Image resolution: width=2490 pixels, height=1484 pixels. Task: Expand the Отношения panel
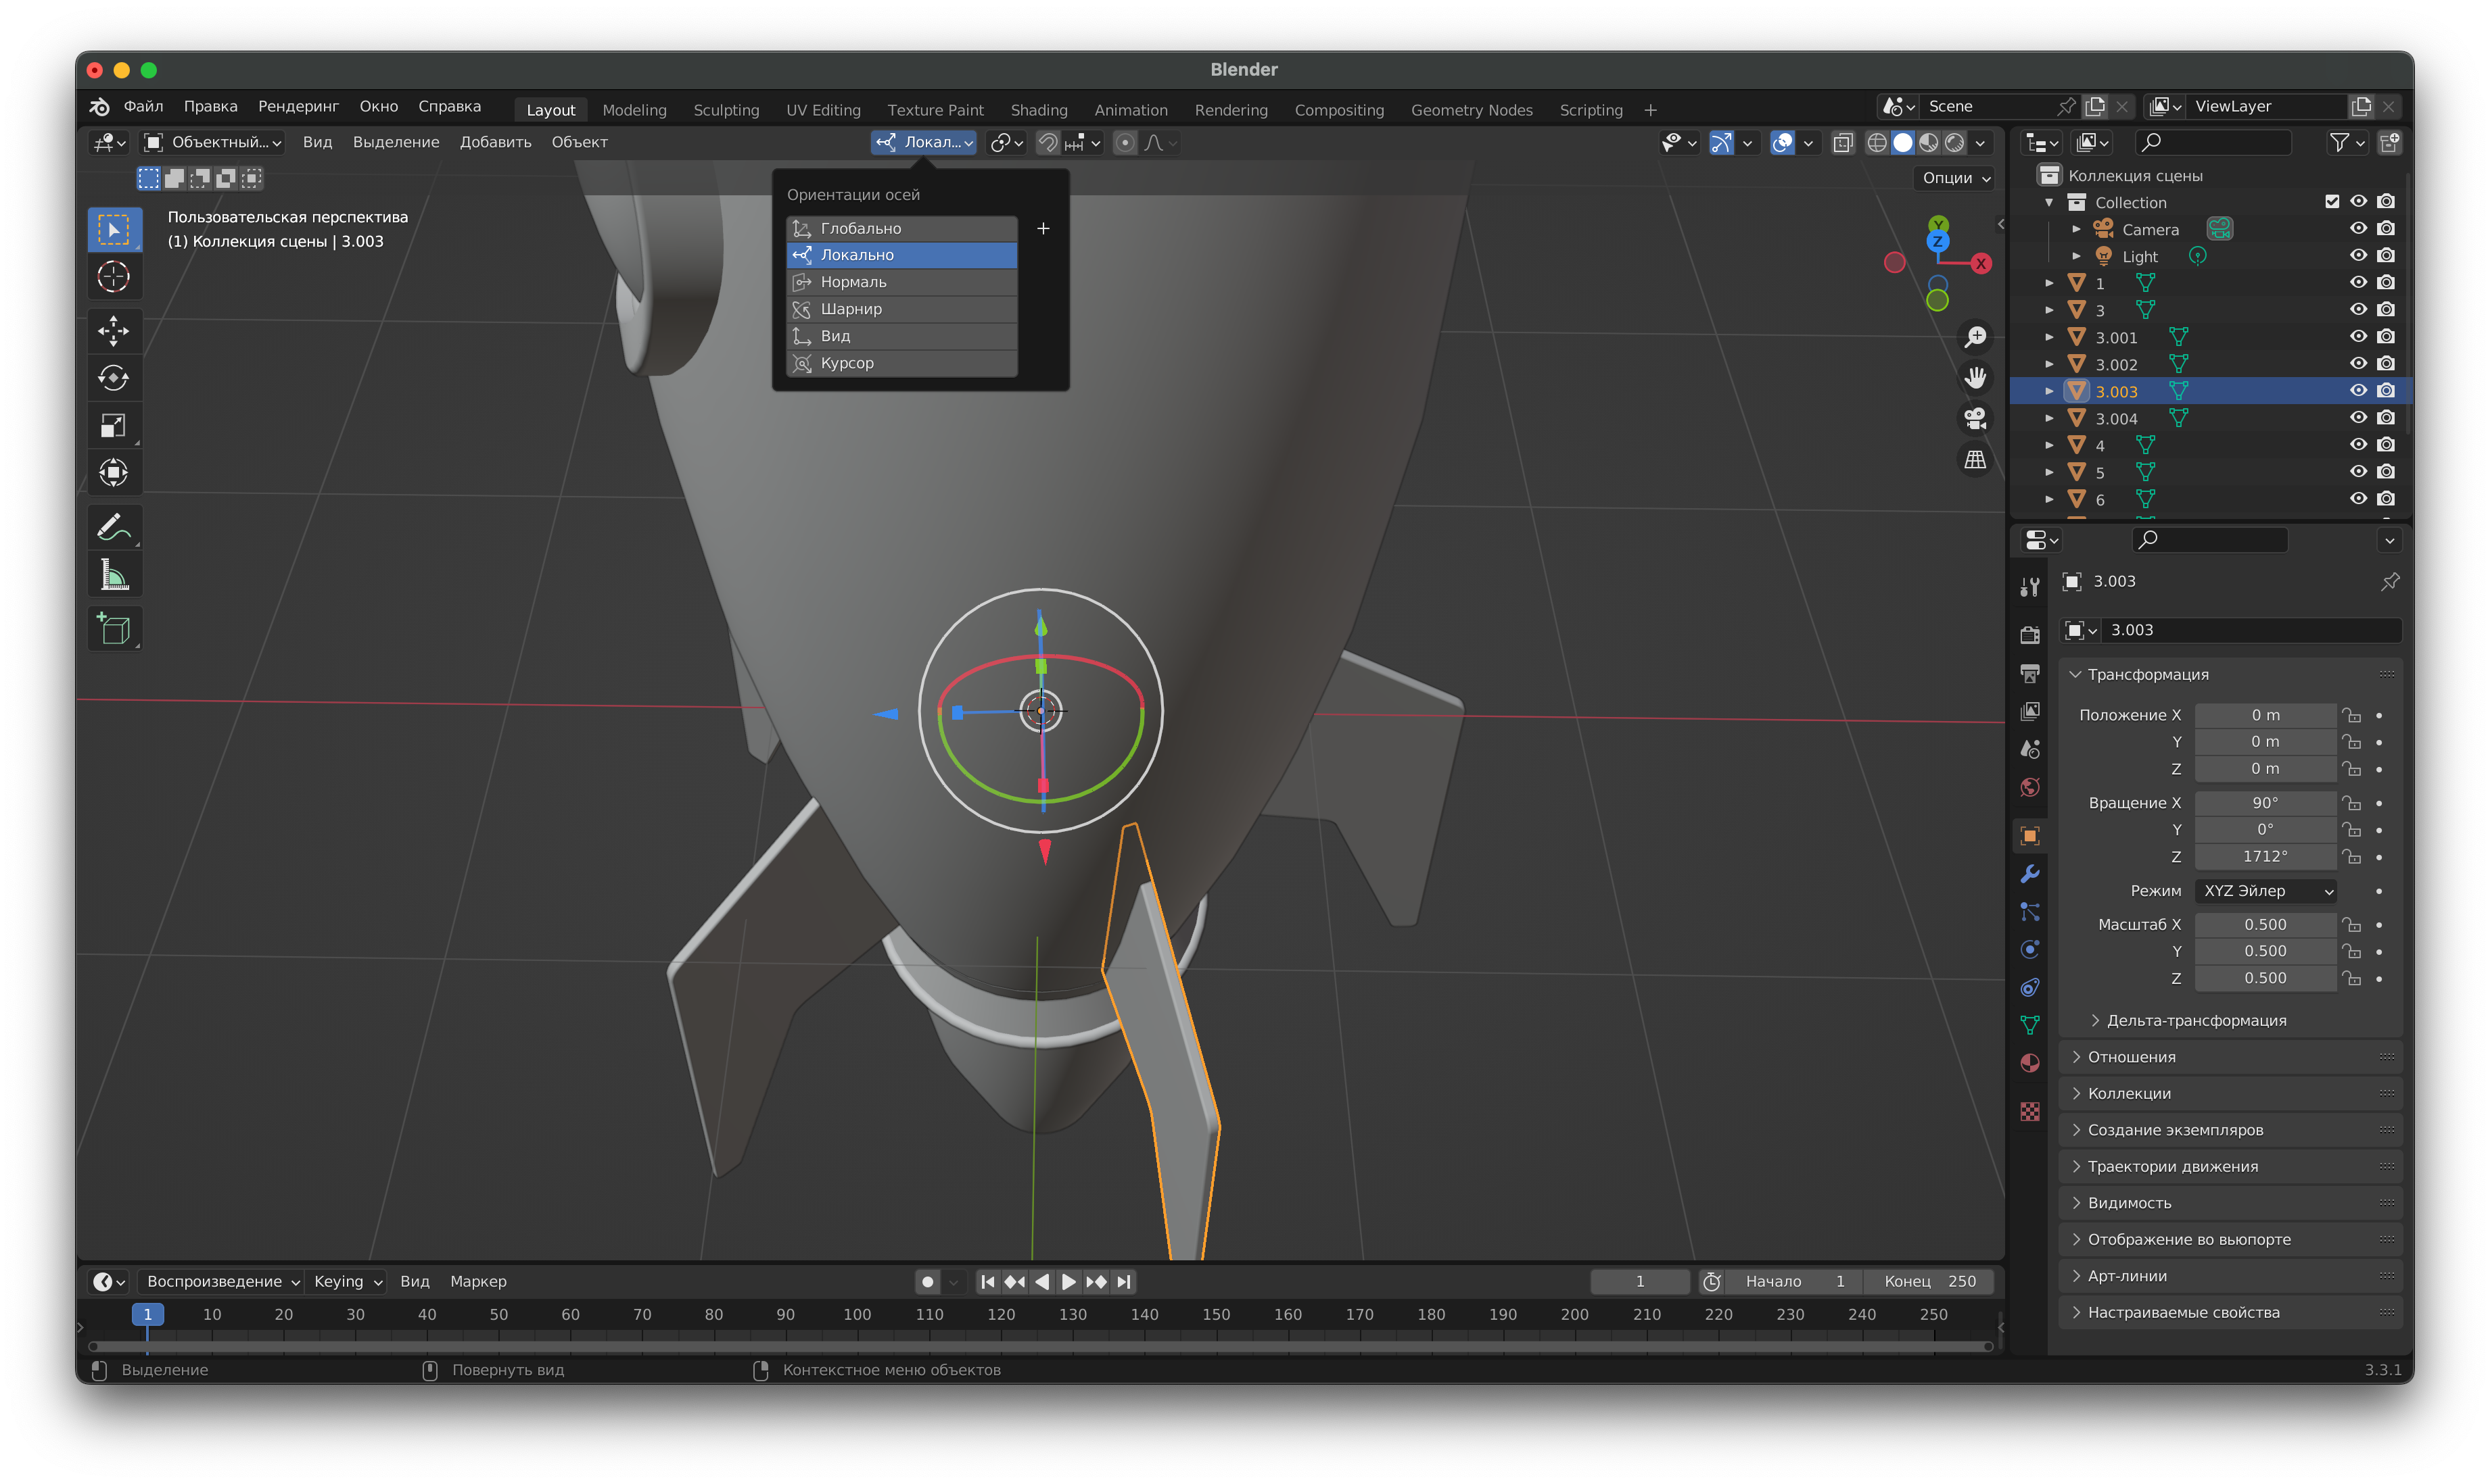pos(2131,1057)
